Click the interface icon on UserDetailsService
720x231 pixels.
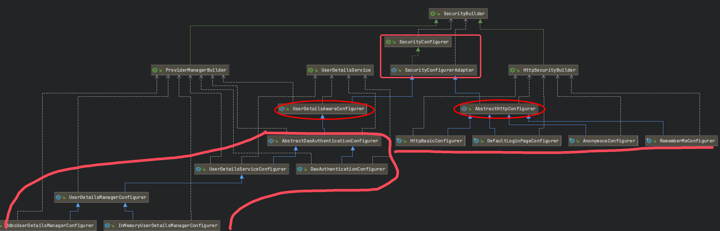[311, 70]
